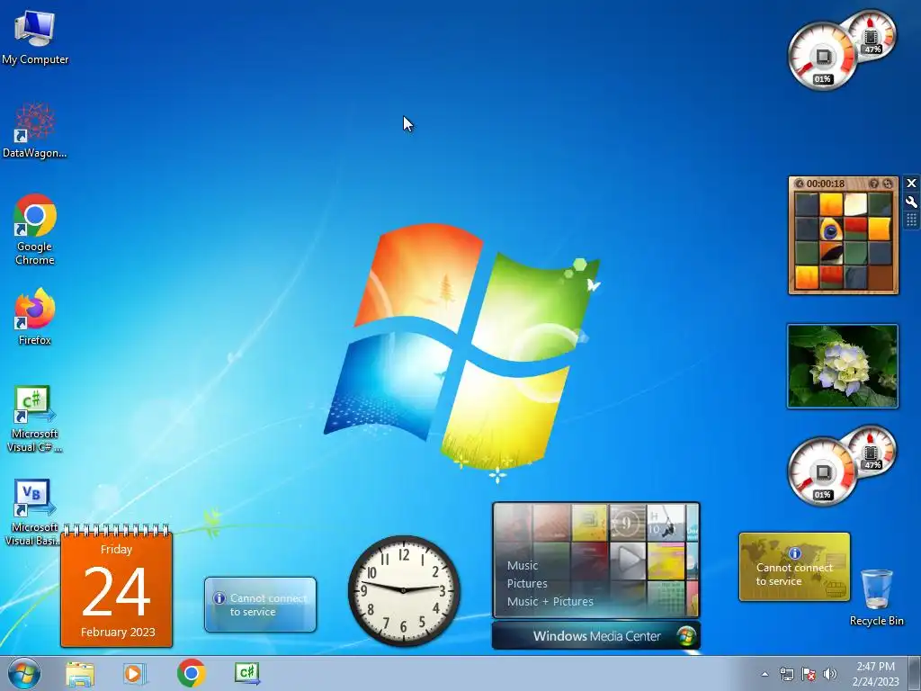Click the Show desktop button
This screenshot has height=691, width=921.
[914, 673]
